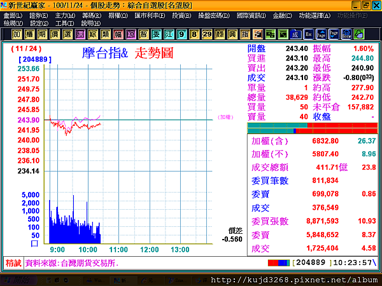Open the blue 成 folder icon
This screenshot has width=382, height=286.
pos(295,34)
